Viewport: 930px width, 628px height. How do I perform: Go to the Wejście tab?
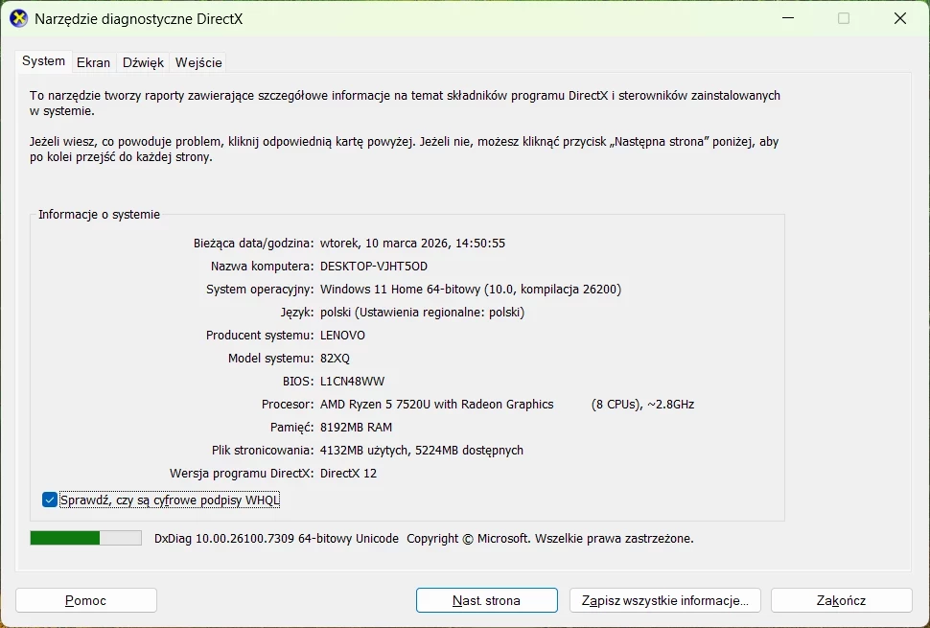[198, 62]
